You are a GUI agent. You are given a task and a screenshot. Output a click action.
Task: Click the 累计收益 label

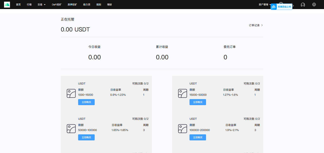162,47
